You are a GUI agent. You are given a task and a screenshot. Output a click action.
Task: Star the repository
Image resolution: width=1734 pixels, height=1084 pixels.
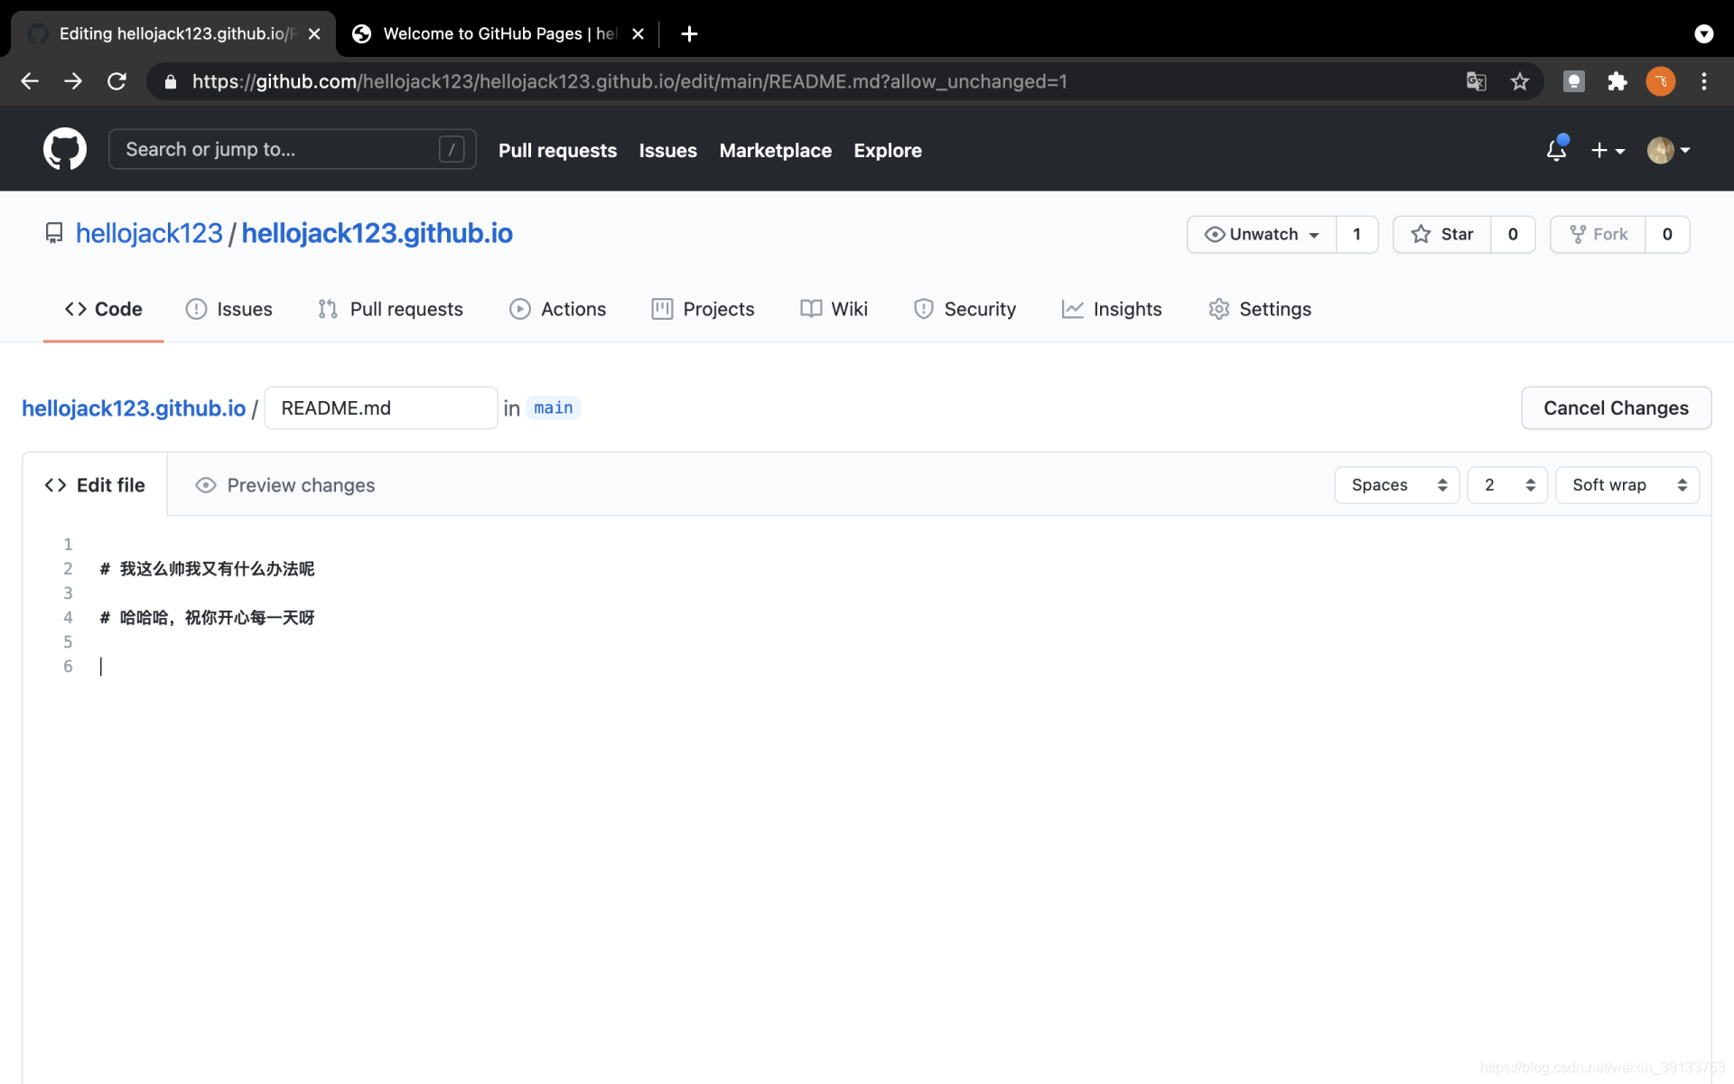tap(1442, 234)
